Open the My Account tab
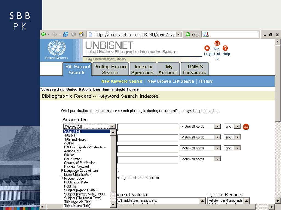Screen dimensions: 281x210 coord(168,69)
